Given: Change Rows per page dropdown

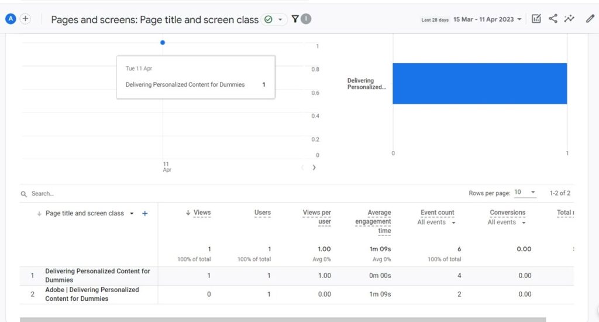Looking at the screenshot, I should point(525,193).
